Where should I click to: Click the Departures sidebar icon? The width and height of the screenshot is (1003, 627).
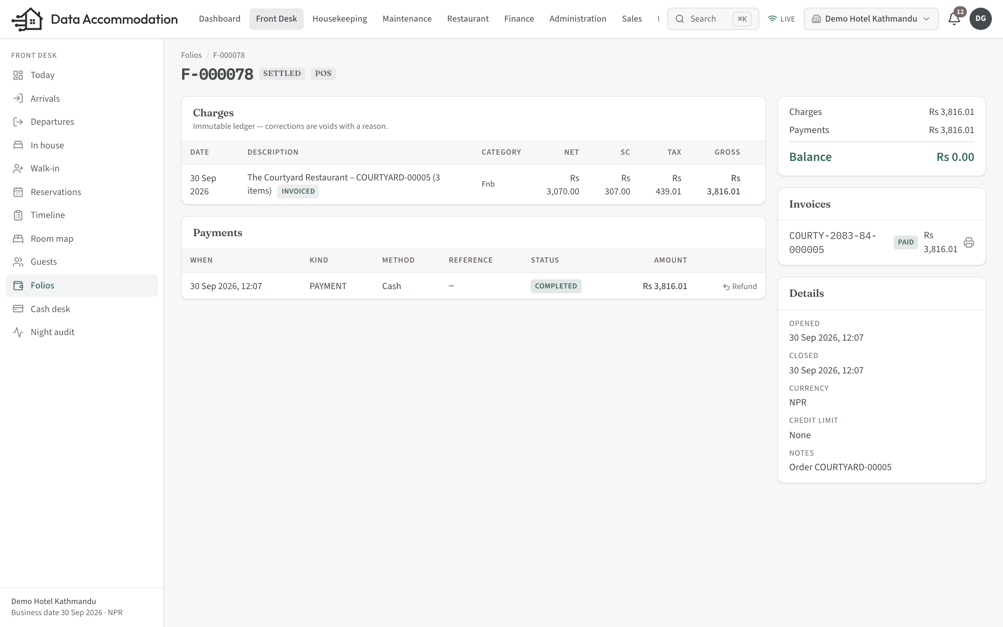click(18, 122)
